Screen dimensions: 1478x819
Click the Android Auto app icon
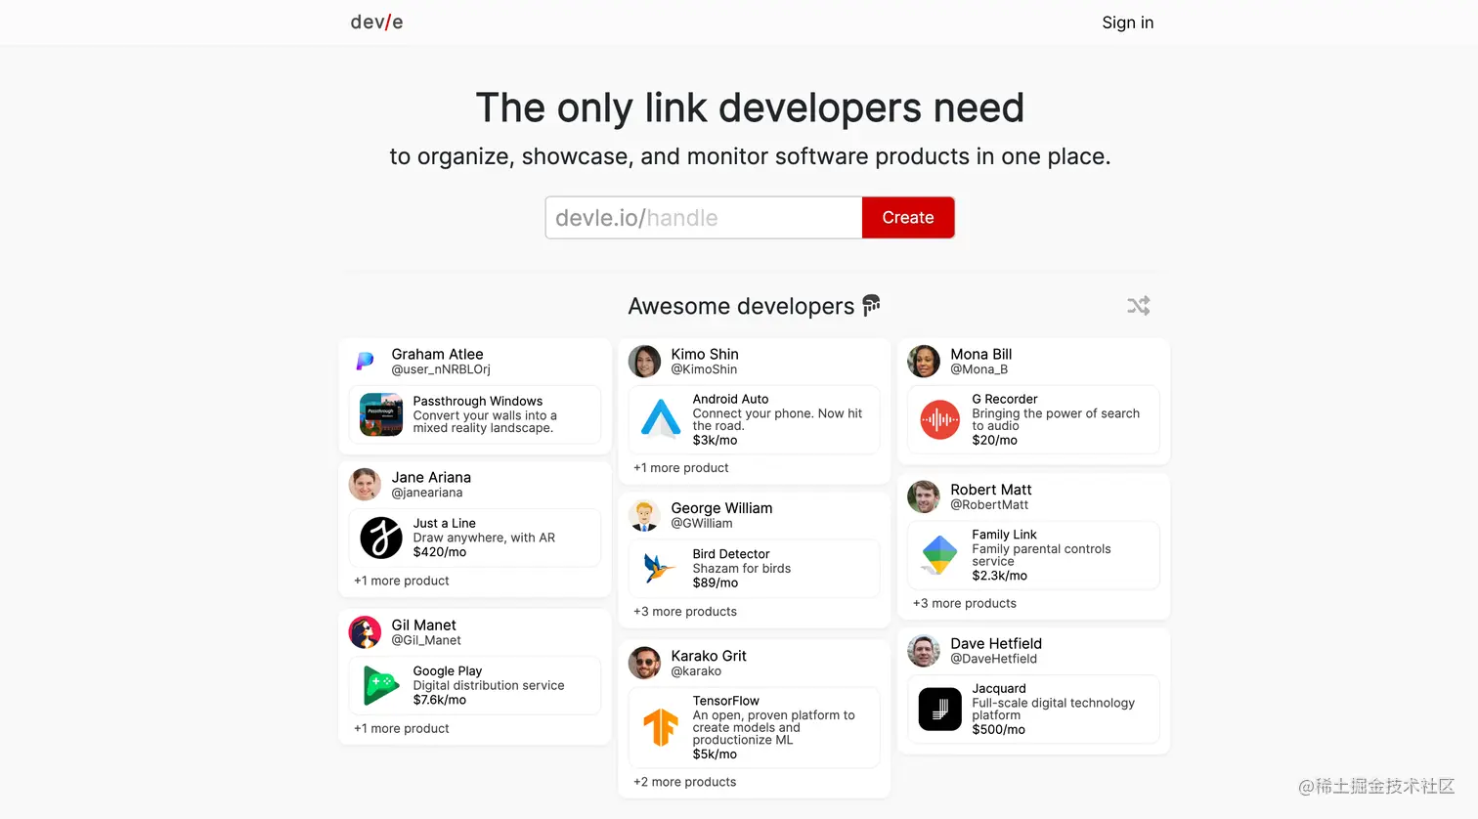661,418
